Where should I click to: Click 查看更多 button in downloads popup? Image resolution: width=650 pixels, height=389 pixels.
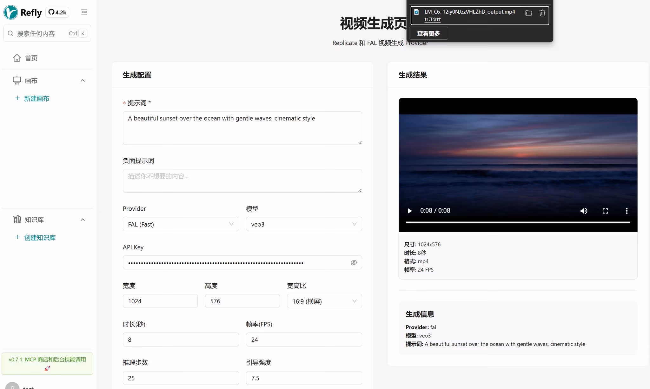[428, 33]
